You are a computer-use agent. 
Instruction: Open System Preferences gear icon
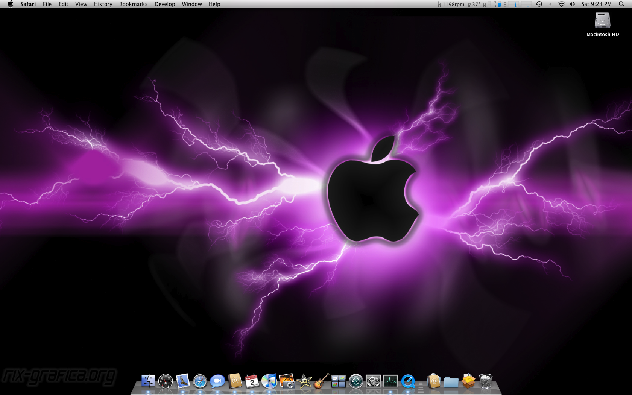[x=373, y=381]
